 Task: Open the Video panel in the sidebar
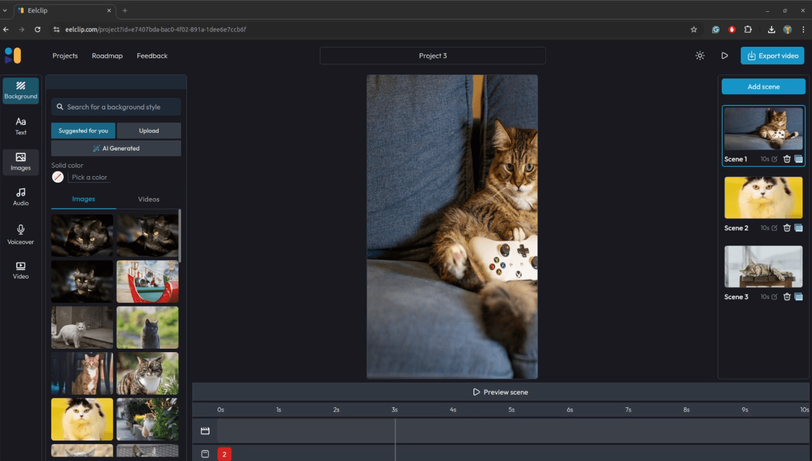20,270
